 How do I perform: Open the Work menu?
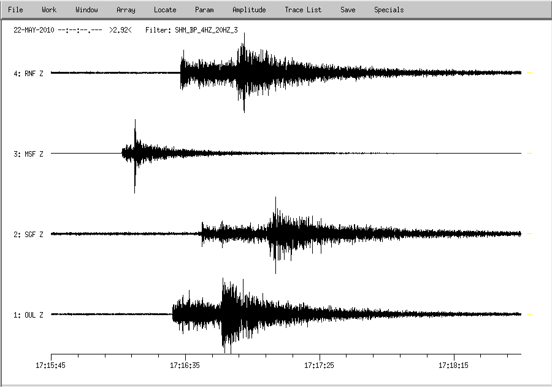tap(49, 10)
